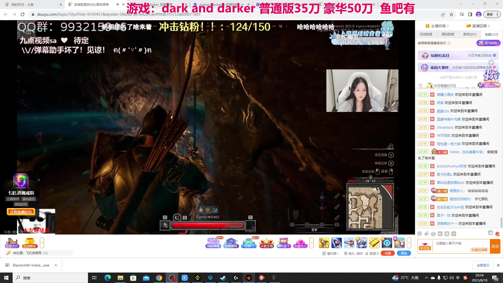
Task: Click the red star icon above send
Action: click(x=497, y=234)
